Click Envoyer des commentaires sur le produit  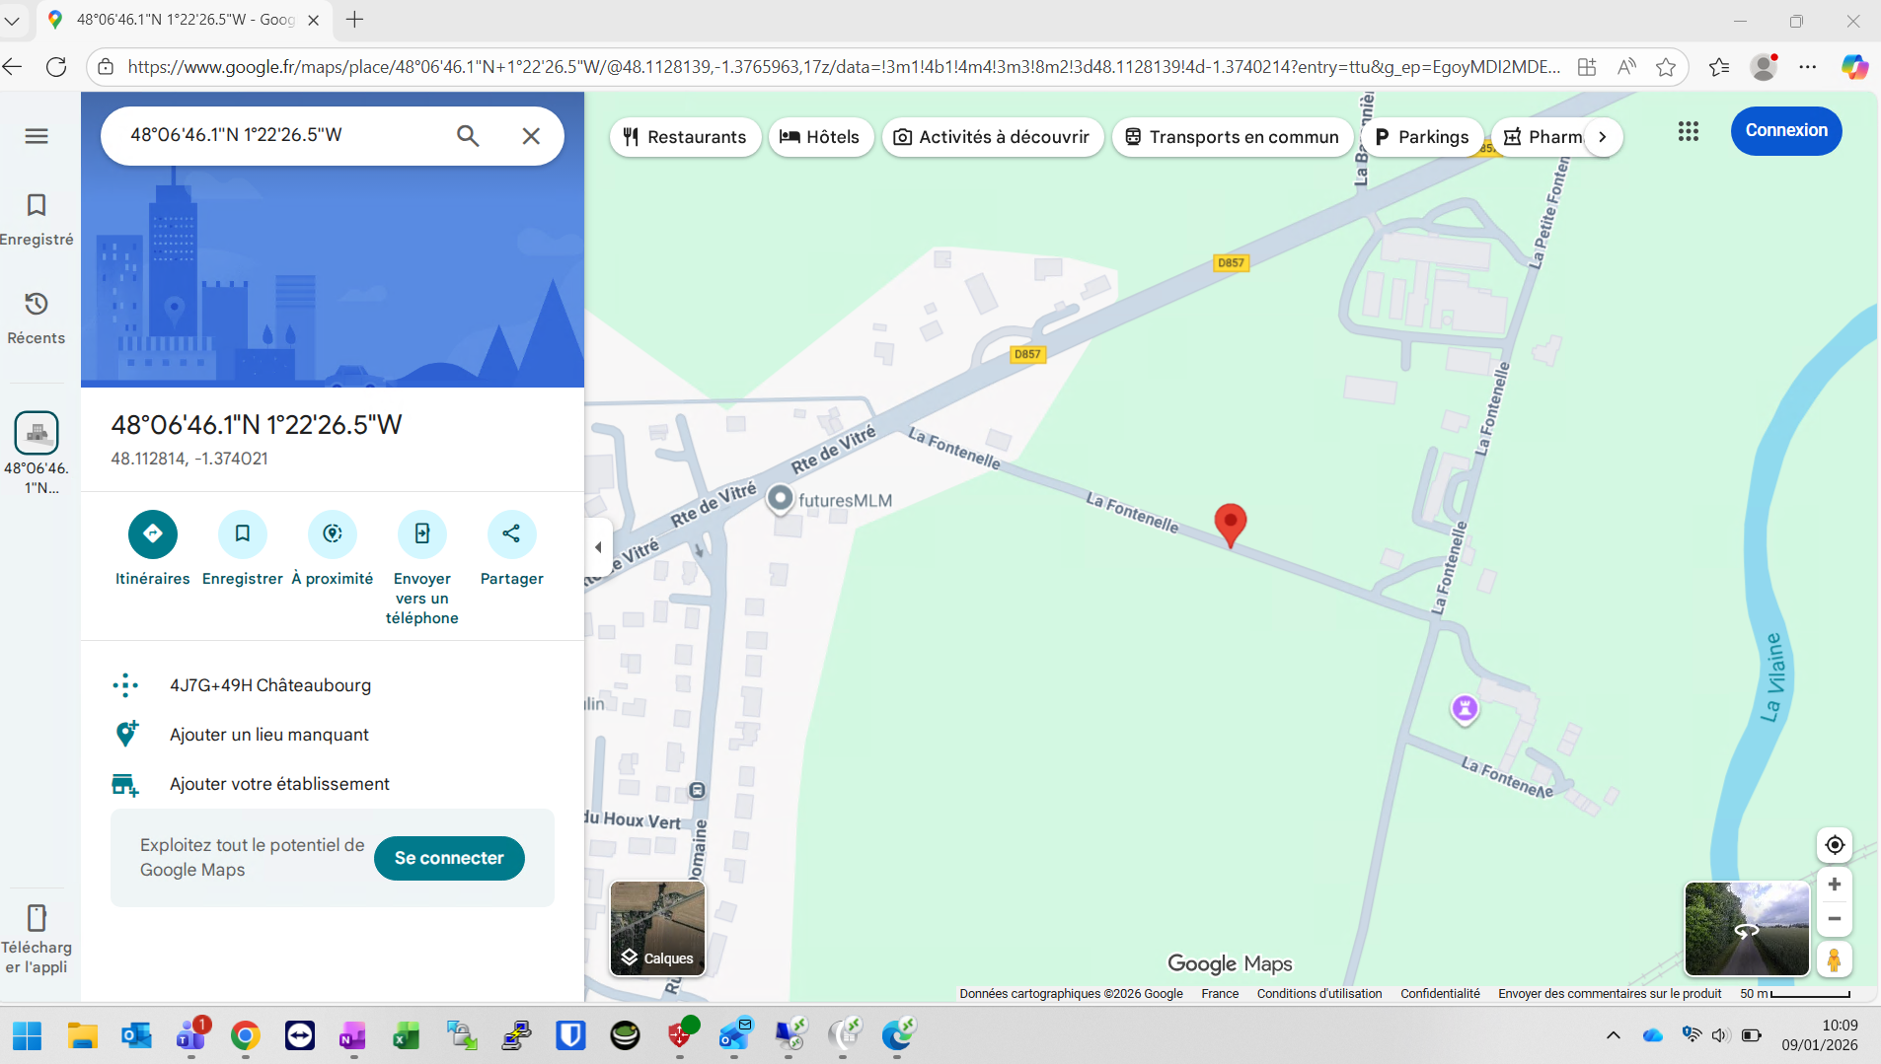(x=1610, y=994)
